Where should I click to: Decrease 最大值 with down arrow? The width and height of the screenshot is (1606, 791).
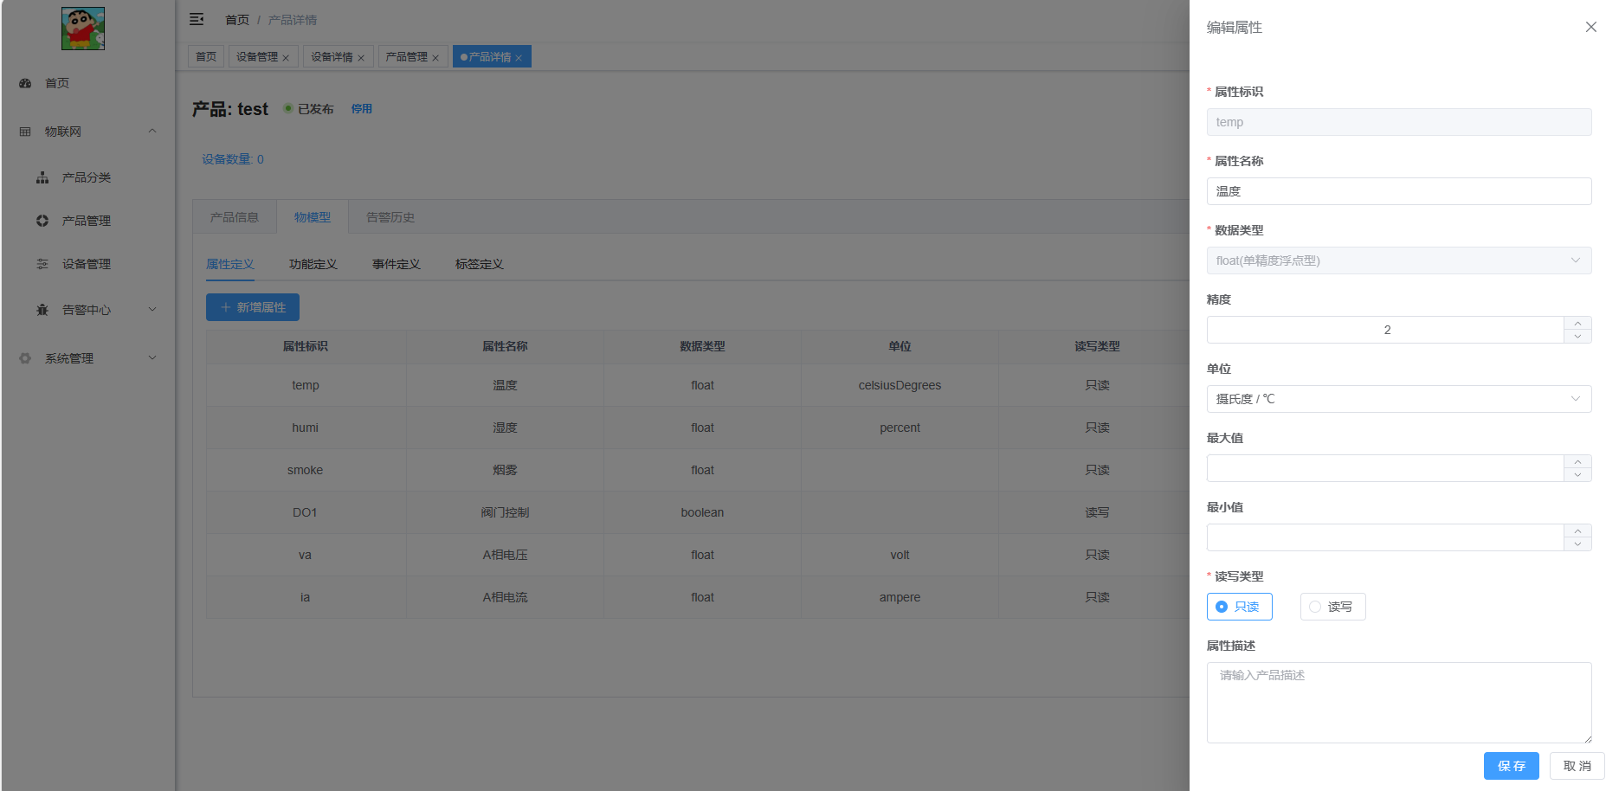click(x=1577, y=475)
